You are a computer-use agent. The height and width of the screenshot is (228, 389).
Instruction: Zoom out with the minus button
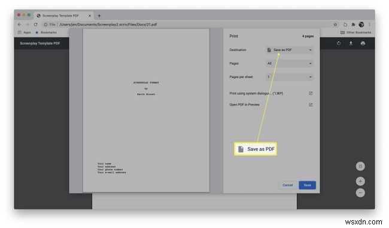360,193
